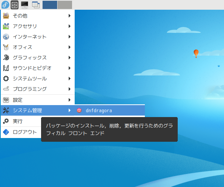Open the file manager panel icon
The height and width of the screenshot is (187, 224).
point(15,5)
